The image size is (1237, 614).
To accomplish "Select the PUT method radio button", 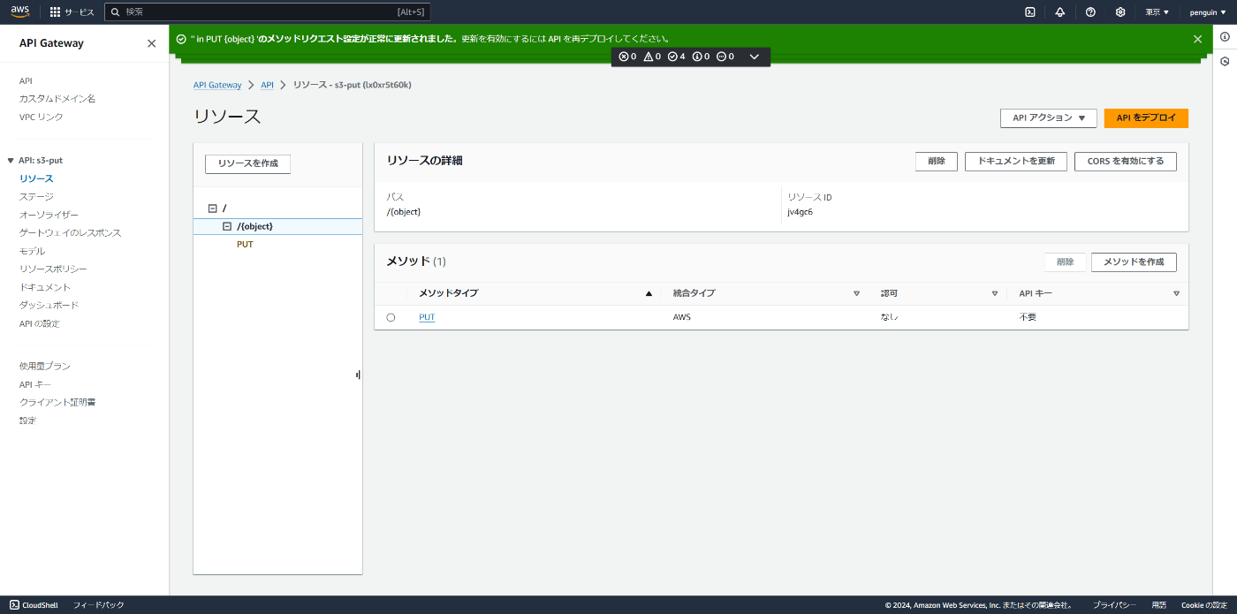I will 391,317.
